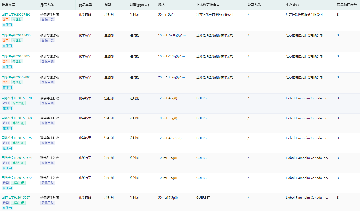Click the 医保甲类 tag in the H20067895 row

48,82
